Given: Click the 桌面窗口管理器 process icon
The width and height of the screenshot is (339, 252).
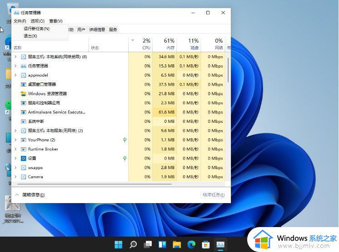Looking at the screenshot, I should click(23, 84).
